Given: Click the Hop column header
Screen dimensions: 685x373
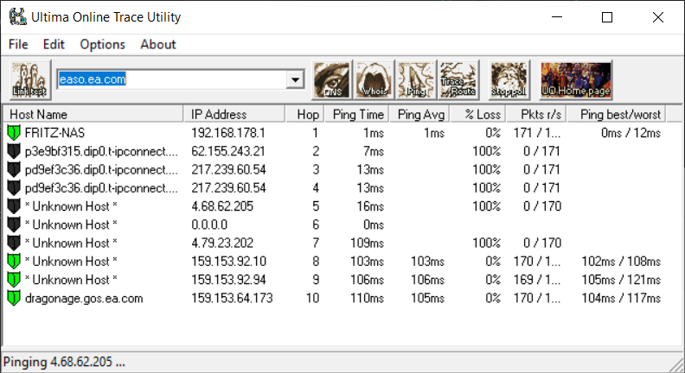Looking at the screenshot, I should pos(305,114).
